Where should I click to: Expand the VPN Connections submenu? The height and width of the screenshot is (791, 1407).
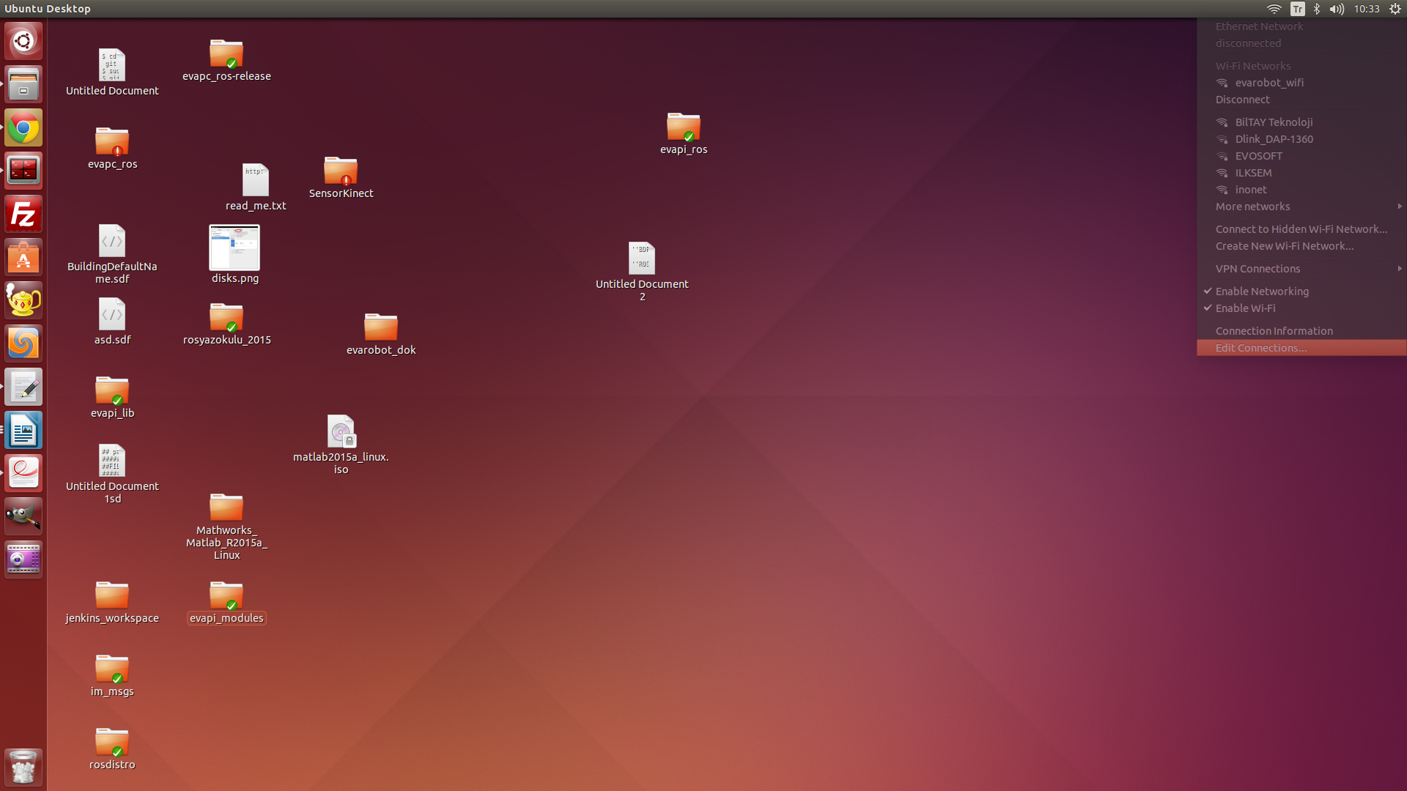point(1258,269)
